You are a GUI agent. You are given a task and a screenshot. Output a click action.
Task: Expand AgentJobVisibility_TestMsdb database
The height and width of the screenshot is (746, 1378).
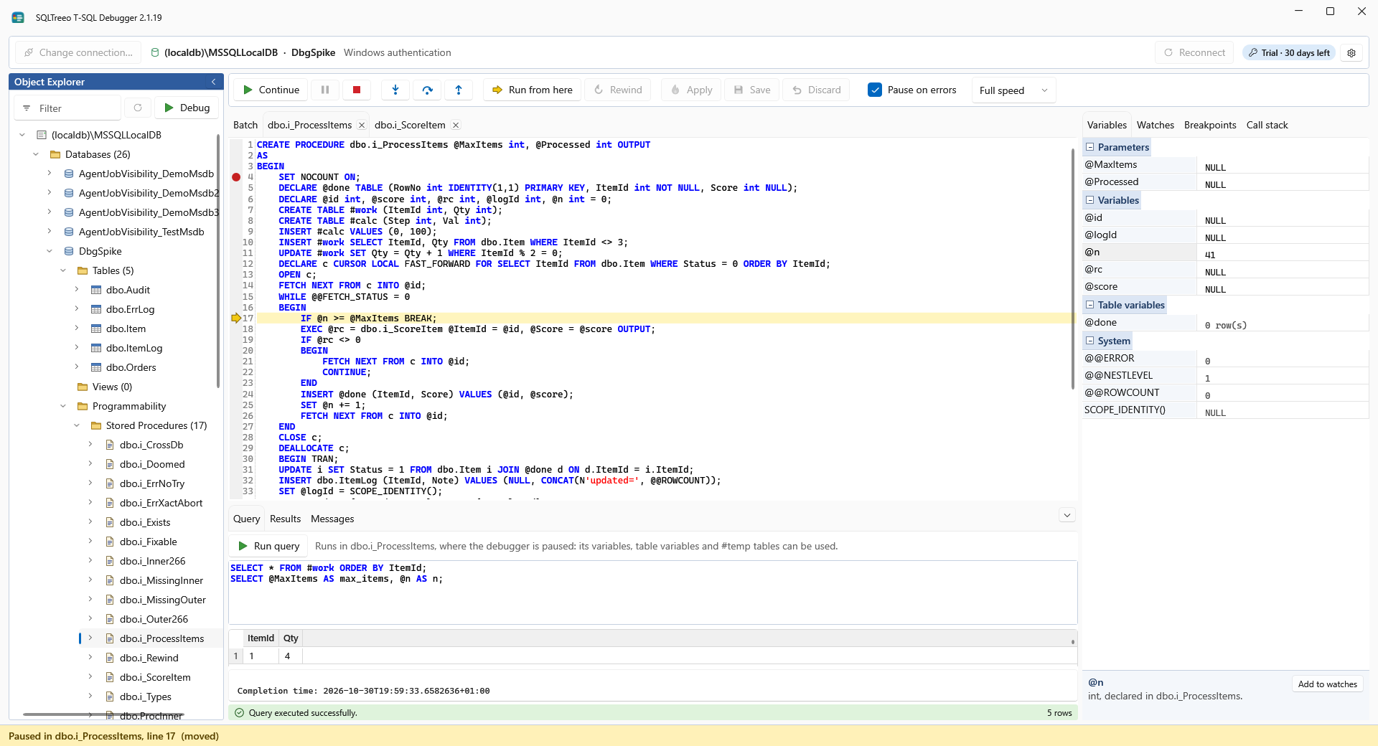tap(50, 232)
